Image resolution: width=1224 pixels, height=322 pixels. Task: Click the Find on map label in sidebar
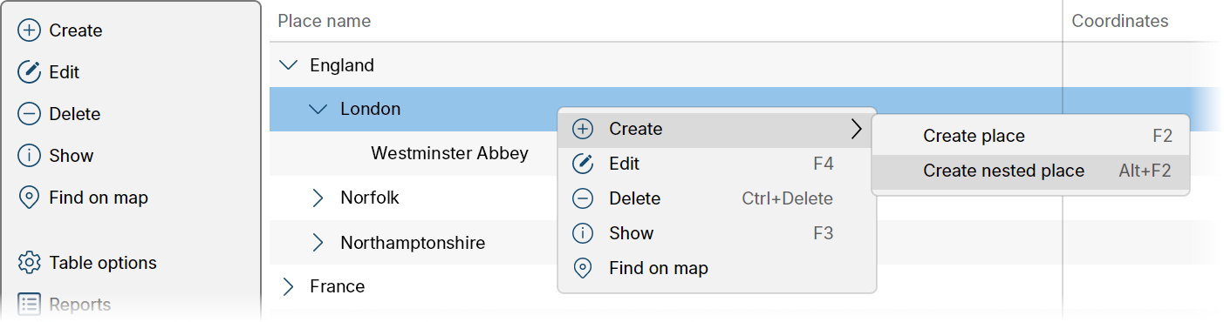(x=99, y=198)
